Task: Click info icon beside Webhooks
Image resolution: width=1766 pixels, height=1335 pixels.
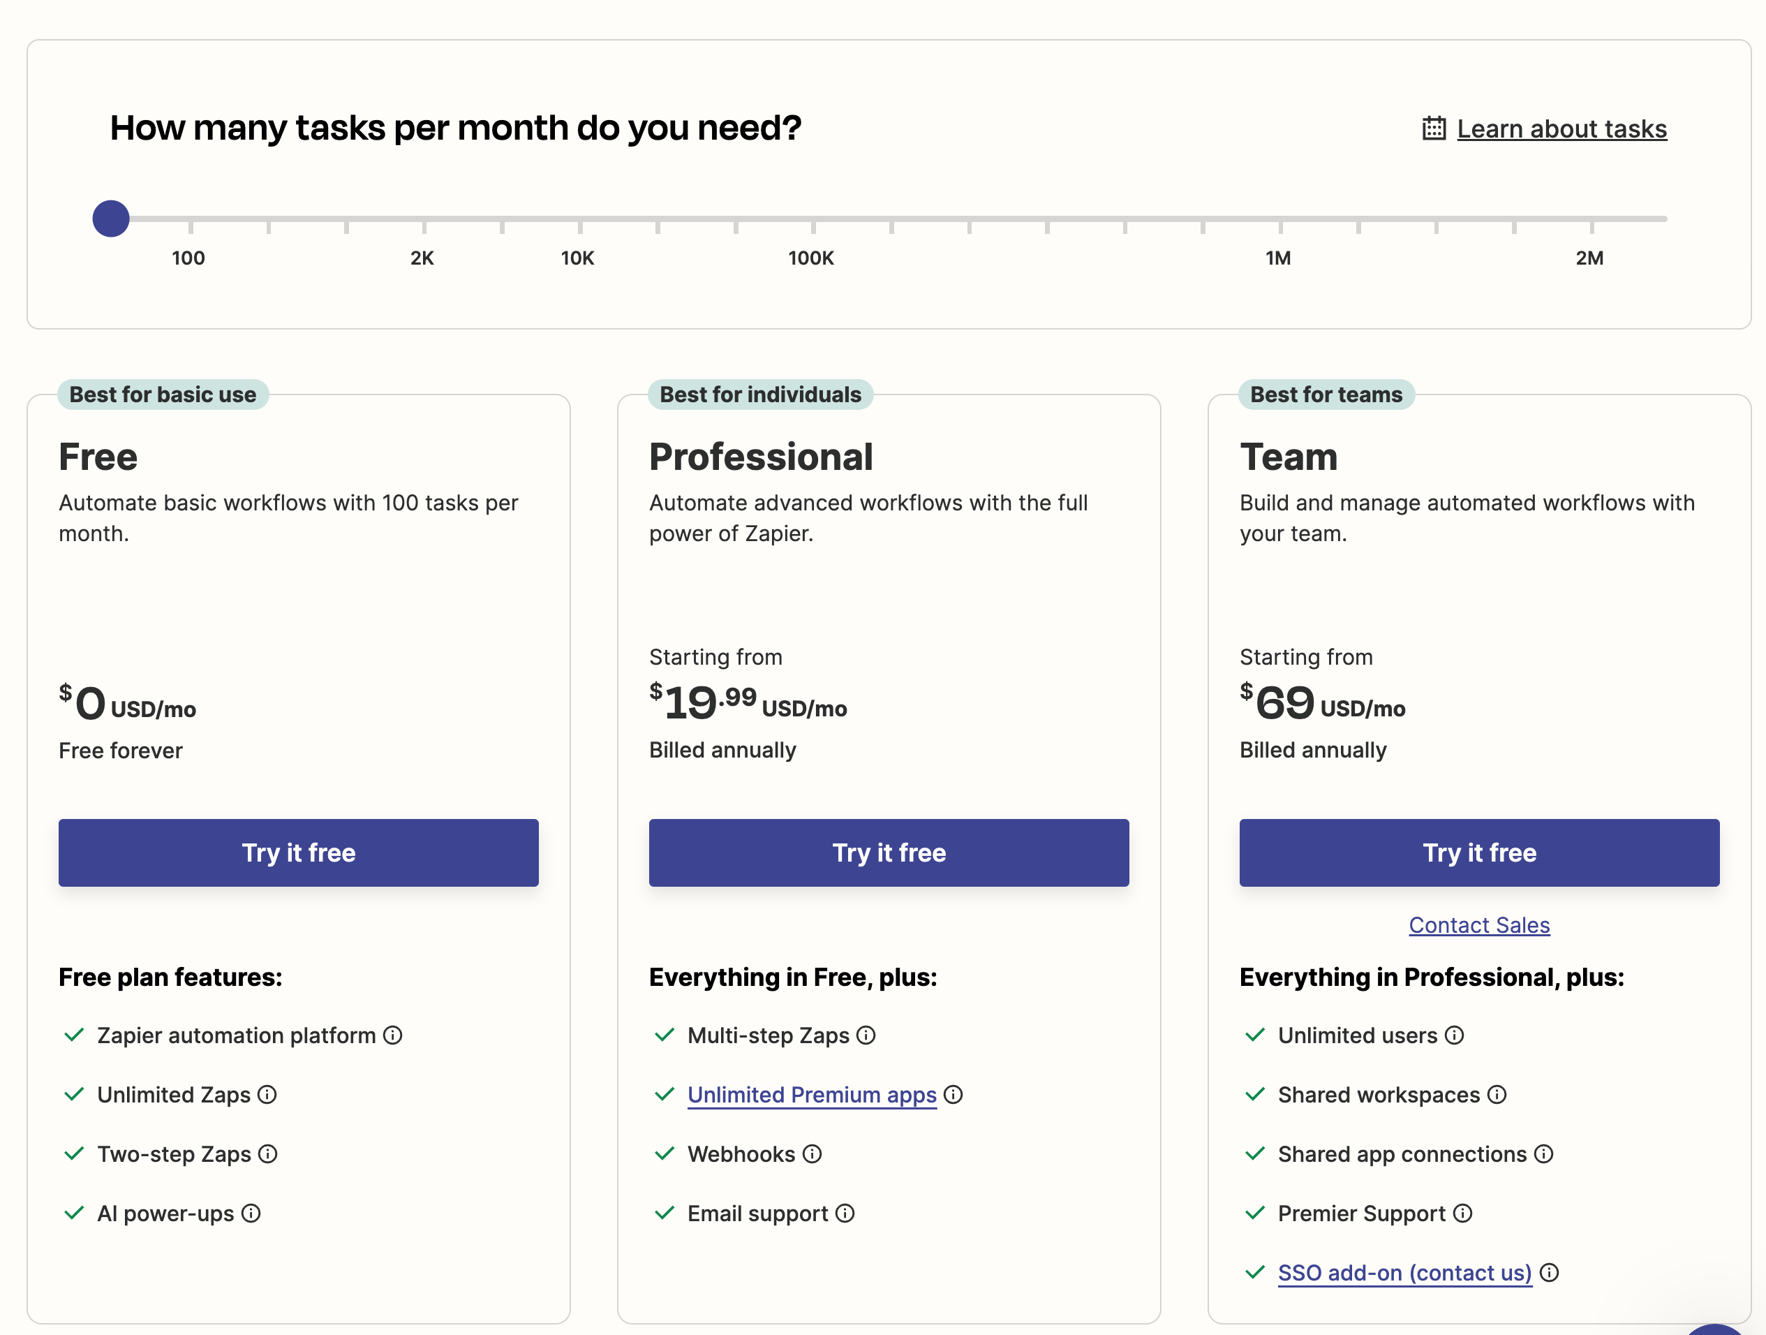Action: point(811,1153)
